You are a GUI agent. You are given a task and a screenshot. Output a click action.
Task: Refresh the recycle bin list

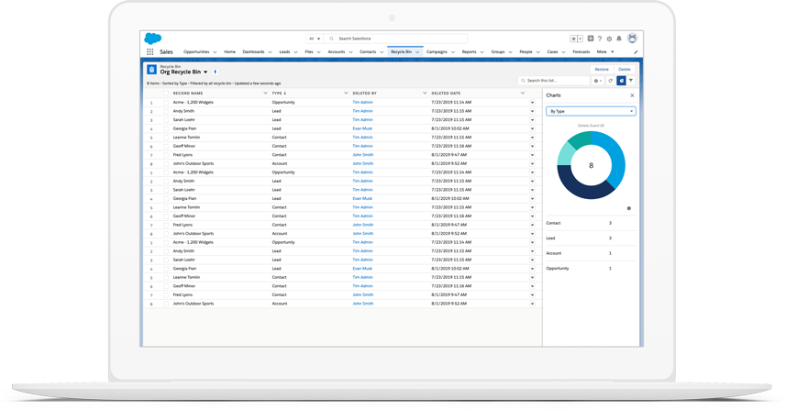611,81
